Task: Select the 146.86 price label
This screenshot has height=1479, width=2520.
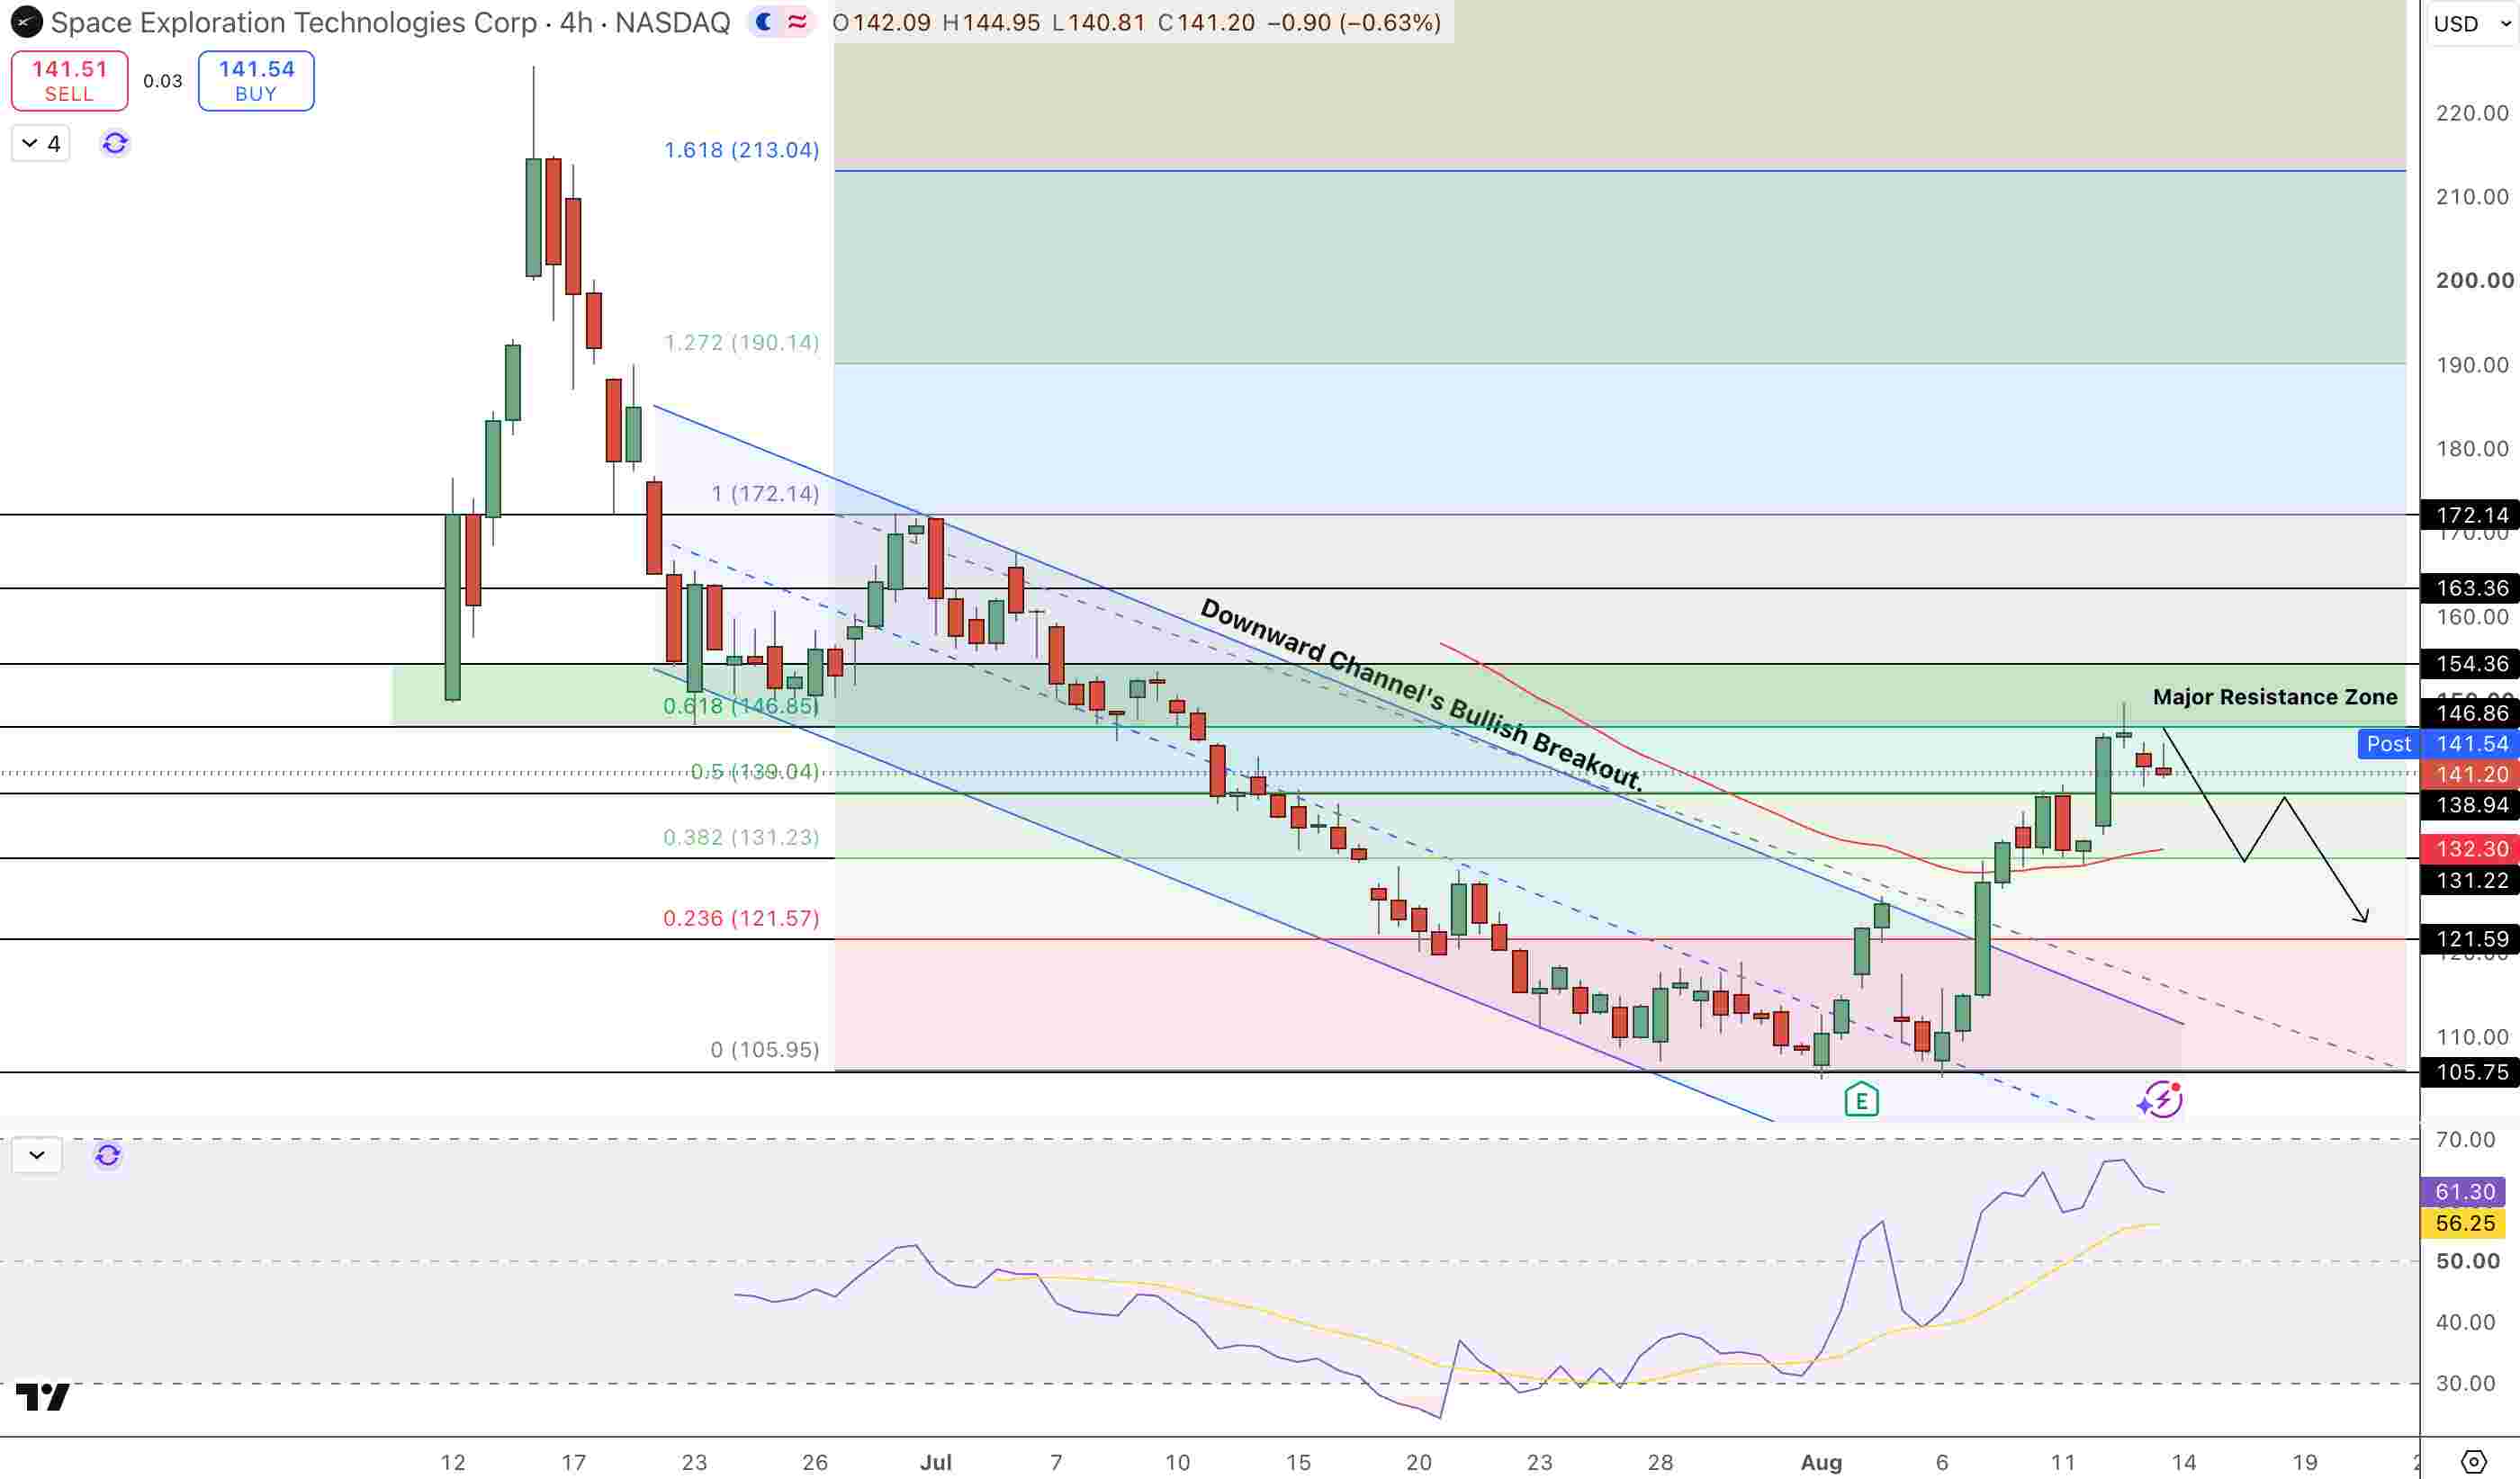Action: 2470,713
